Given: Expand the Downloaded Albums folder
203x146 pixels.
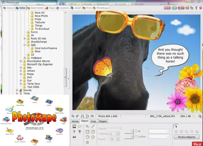Looking at the screenshot, I should [x=21, y=61].
